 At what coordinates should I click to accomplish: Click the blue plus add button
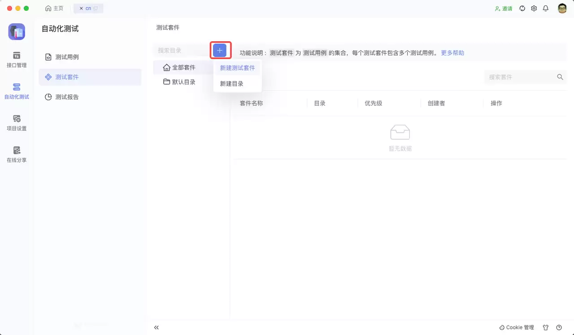click(220, 51)
